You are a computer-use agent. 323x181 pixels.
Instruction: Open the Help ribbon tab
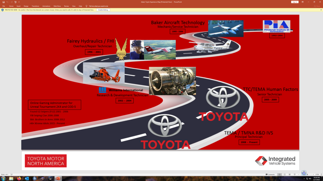pyautogui.click(x=80, y=6)
